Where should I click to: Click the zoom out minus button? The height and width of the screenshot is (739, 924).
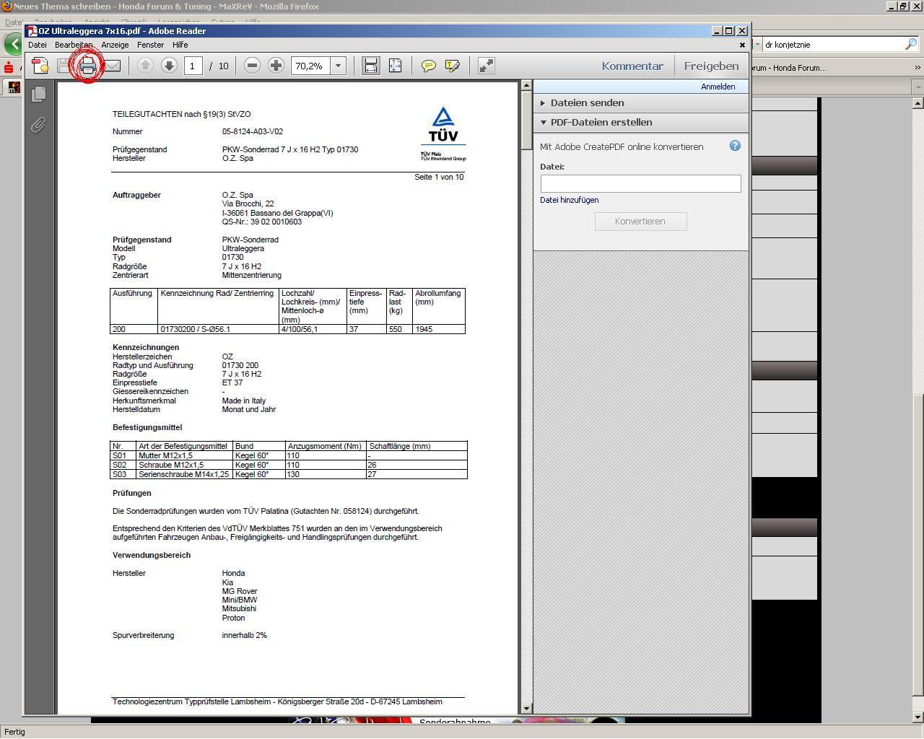[252, 66]
